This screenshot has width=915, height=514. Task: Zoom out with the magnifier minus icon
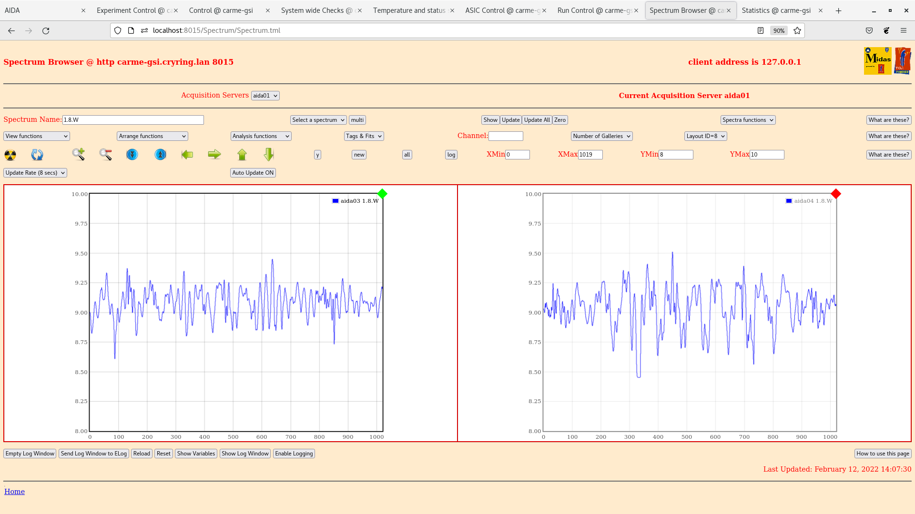click(x=105, y=154)
